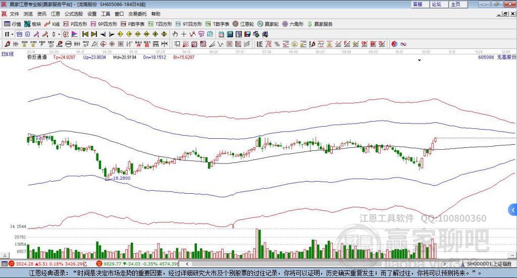Open 赢家服务 with the dollar icon
The width and height of the screenshot is (517, 278).
coord(320,24)
